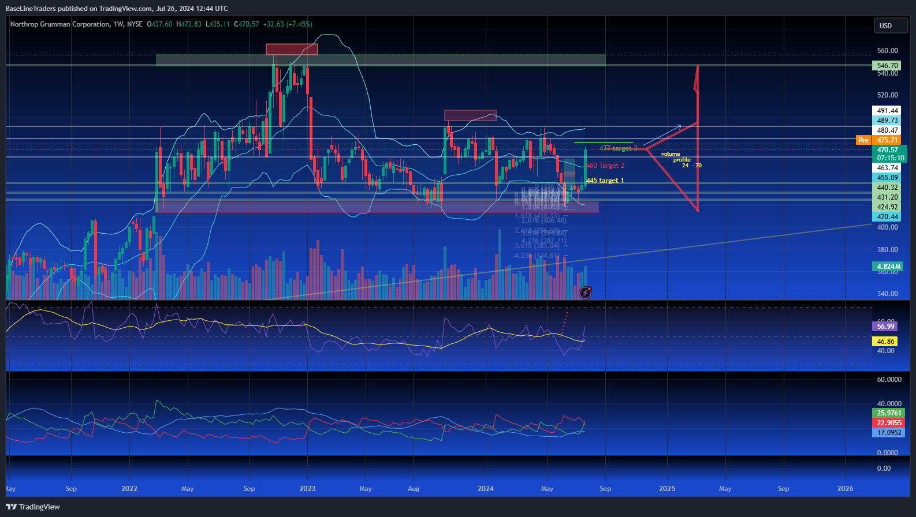916x517 pixels.
Task: Select the '460 Target 2' annotation
Action: 605,166
